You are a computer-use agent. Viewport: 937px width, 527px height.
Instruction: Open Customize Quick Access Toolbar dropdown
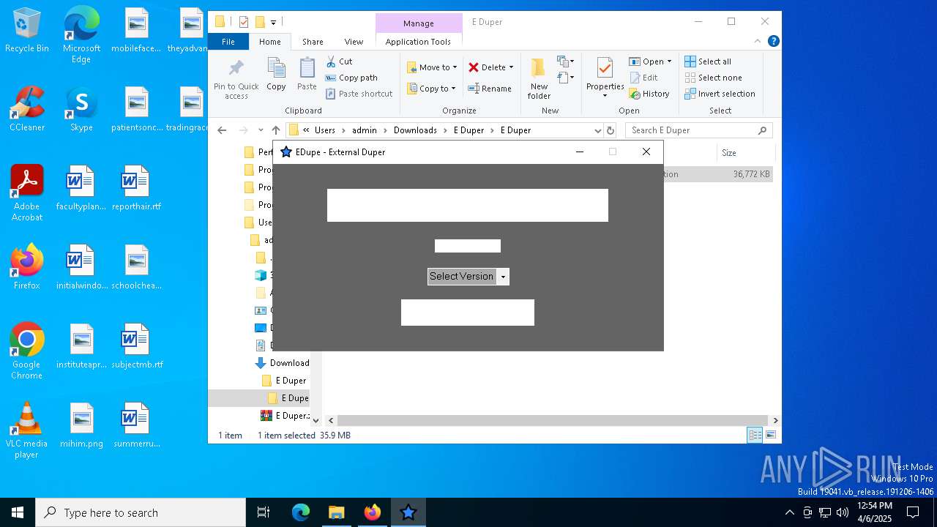point(273,23)
